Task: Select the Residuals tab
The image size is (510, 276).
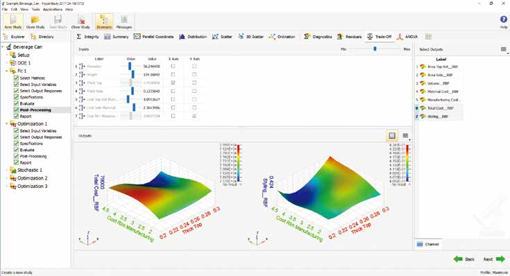Action: point(349,37)
